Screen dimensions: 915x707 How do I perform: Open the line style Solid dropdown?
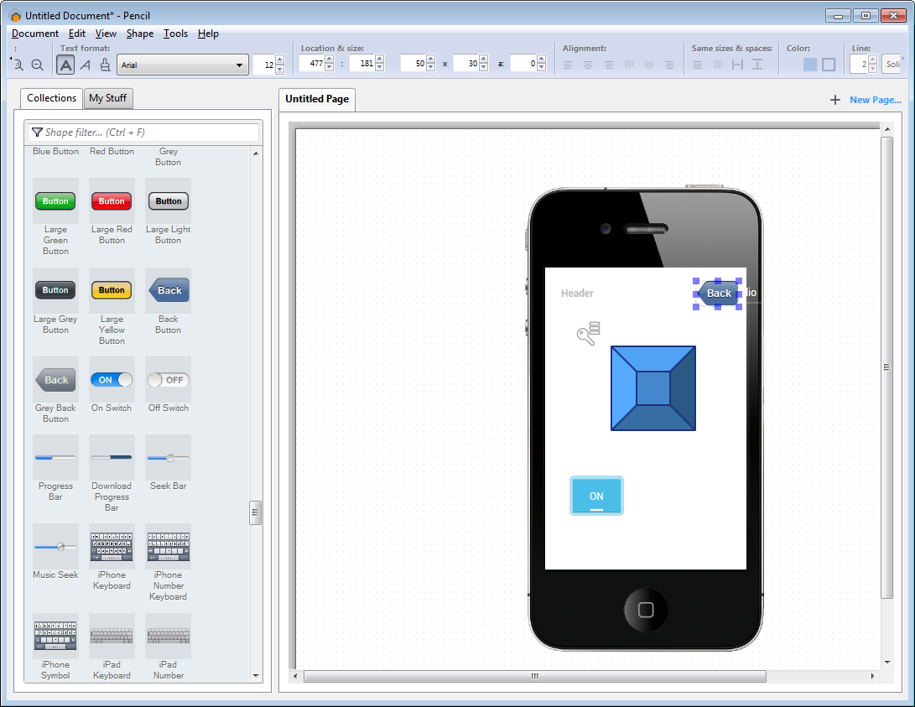(892, 65)
